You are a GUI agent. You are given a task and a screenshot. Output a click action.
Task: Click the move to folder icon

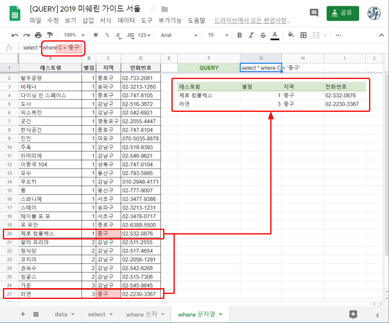(x=165, y=9)
